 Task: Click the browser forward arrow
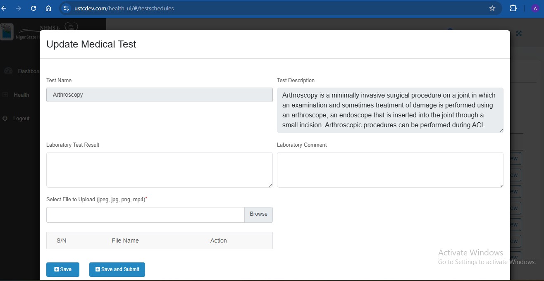(19, 8)
